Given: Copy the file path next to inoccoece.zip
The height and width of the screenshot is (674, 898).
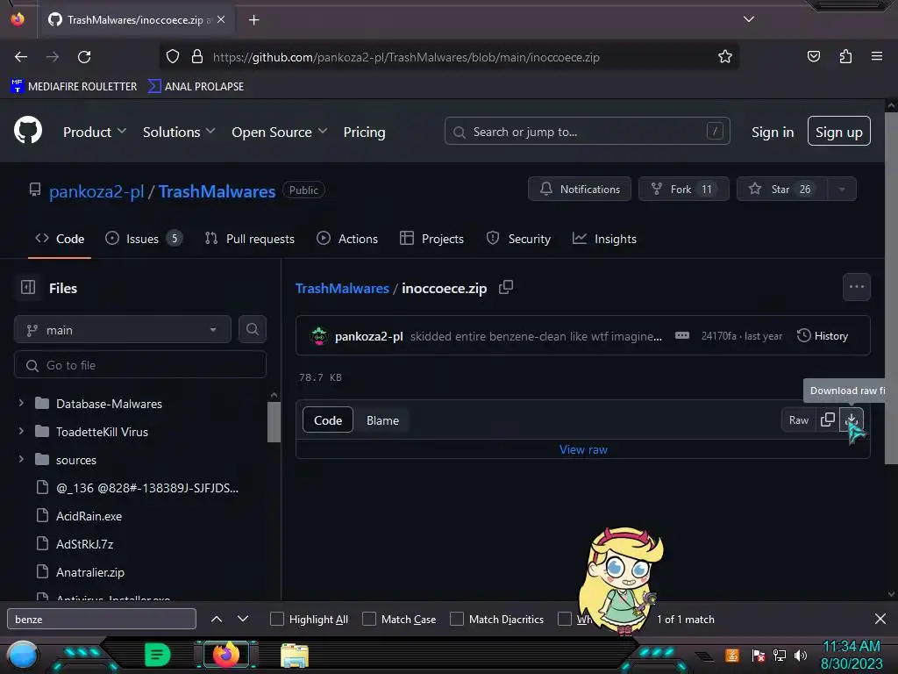Looking at the screenshot, I should pos(506,287).
